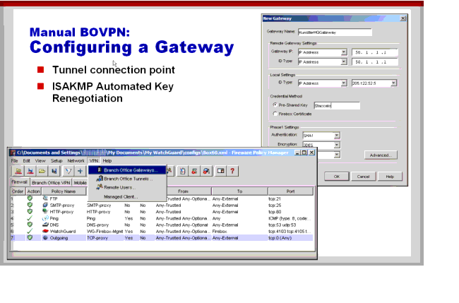The image size is (459, 303).
Task: Click OK in New Gateway dialog
Action: [337, 176]
